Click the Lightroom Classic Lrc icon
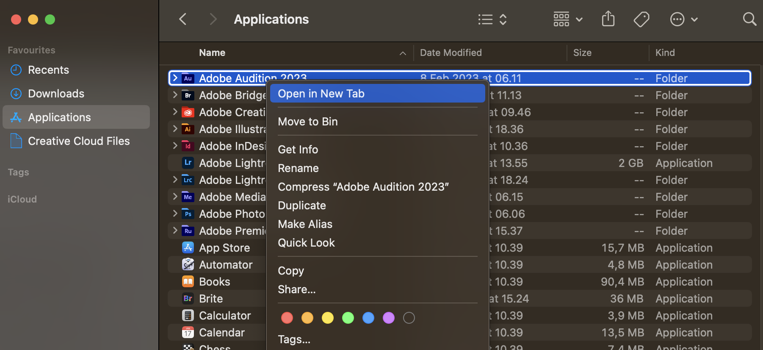 [x=188, y=180]
